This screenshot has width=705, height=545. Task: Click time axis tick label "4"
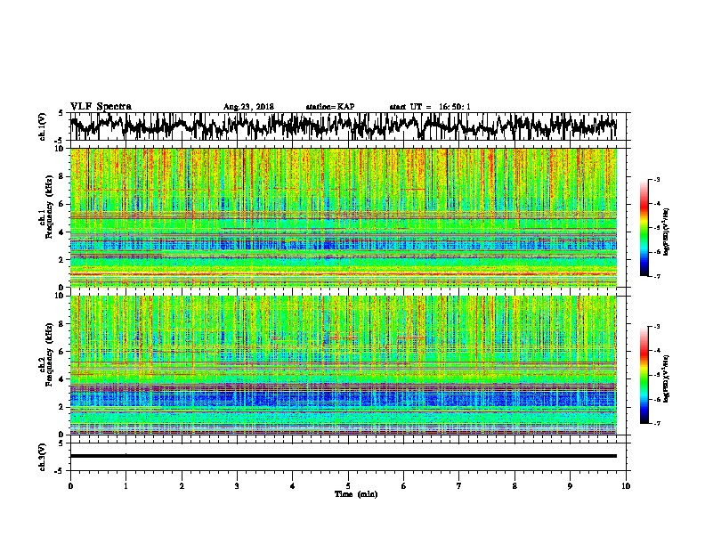click(293, 486)
